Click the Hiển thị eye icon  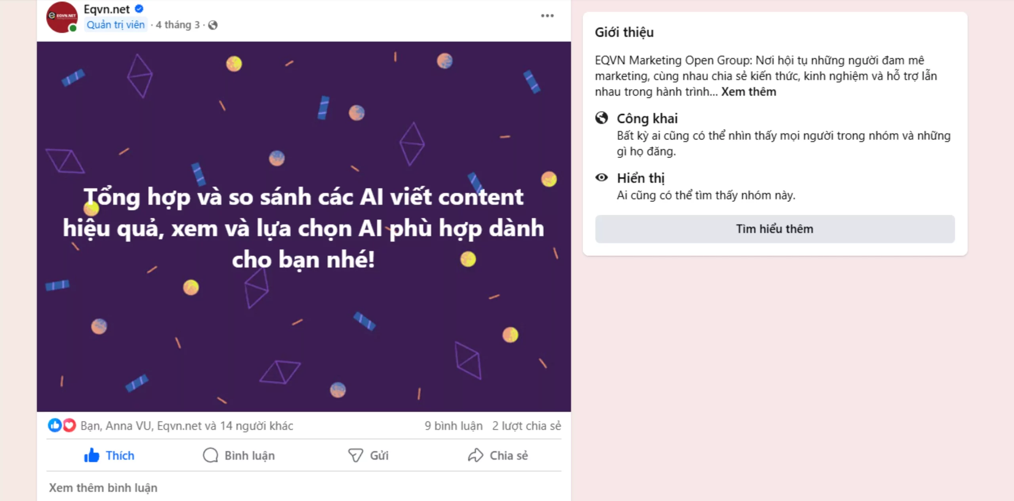(x=601, y=178)
